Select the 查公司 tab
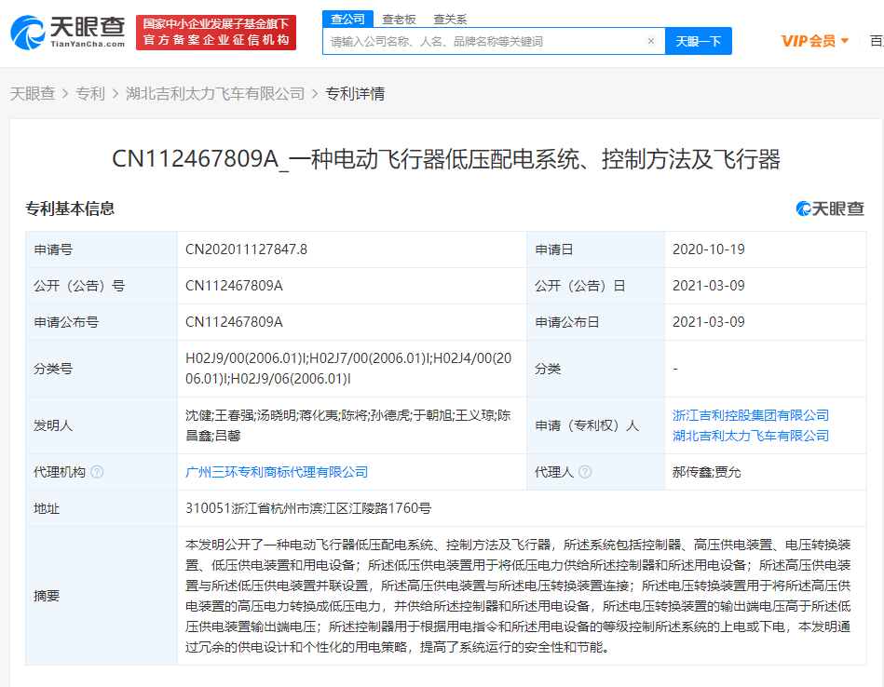 point(347,19)
